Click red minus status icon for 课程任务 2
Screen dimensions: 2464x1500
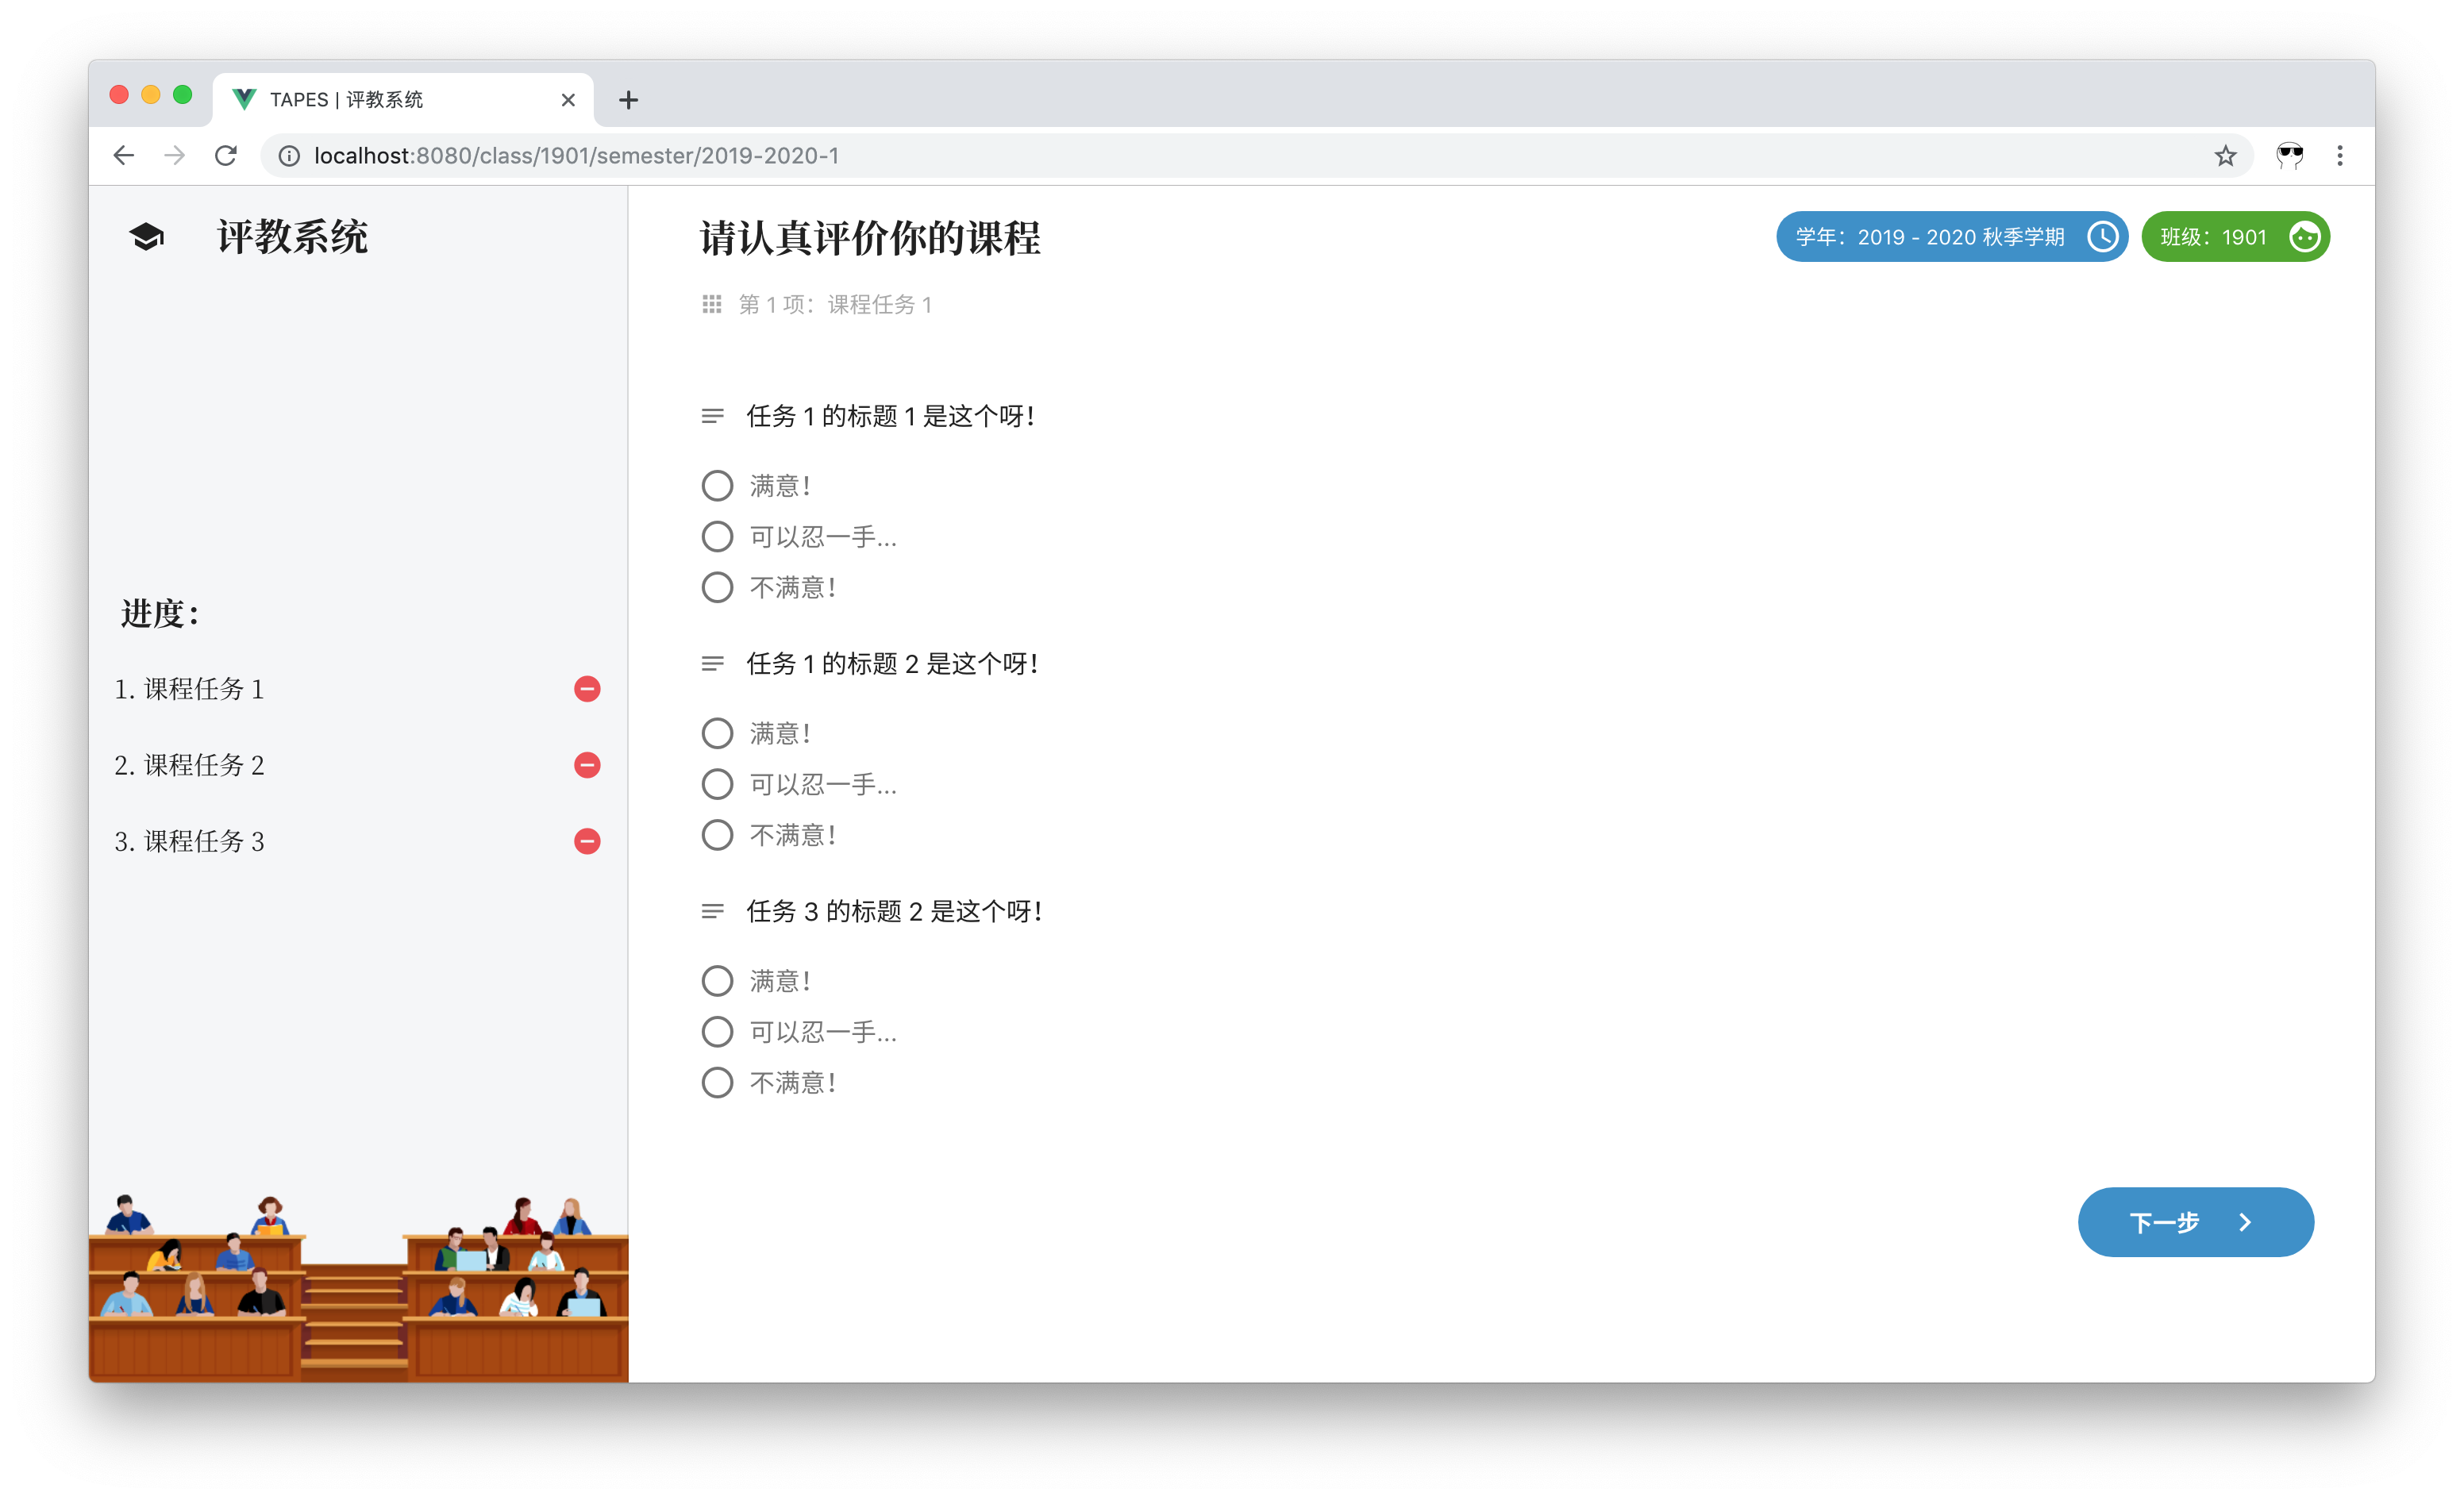pos(587,765)
